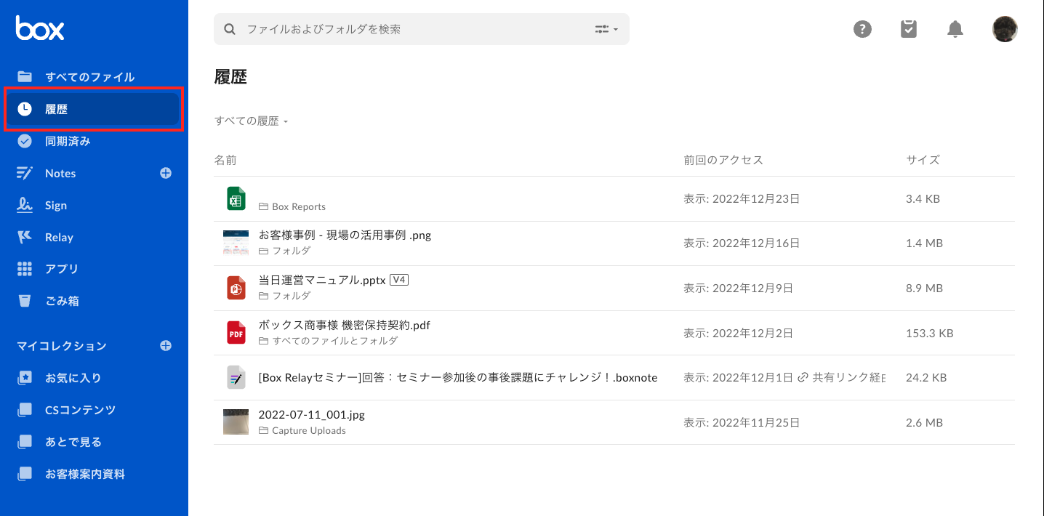
Task: Open your account avatar menu
Action: [x=1004, y=29]
